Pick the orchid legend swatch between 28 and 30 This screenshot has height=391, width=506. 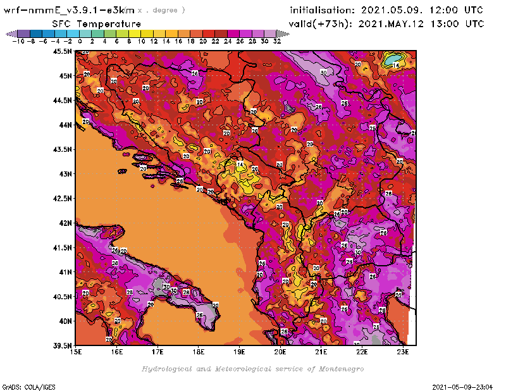click(x=257, y=34)
